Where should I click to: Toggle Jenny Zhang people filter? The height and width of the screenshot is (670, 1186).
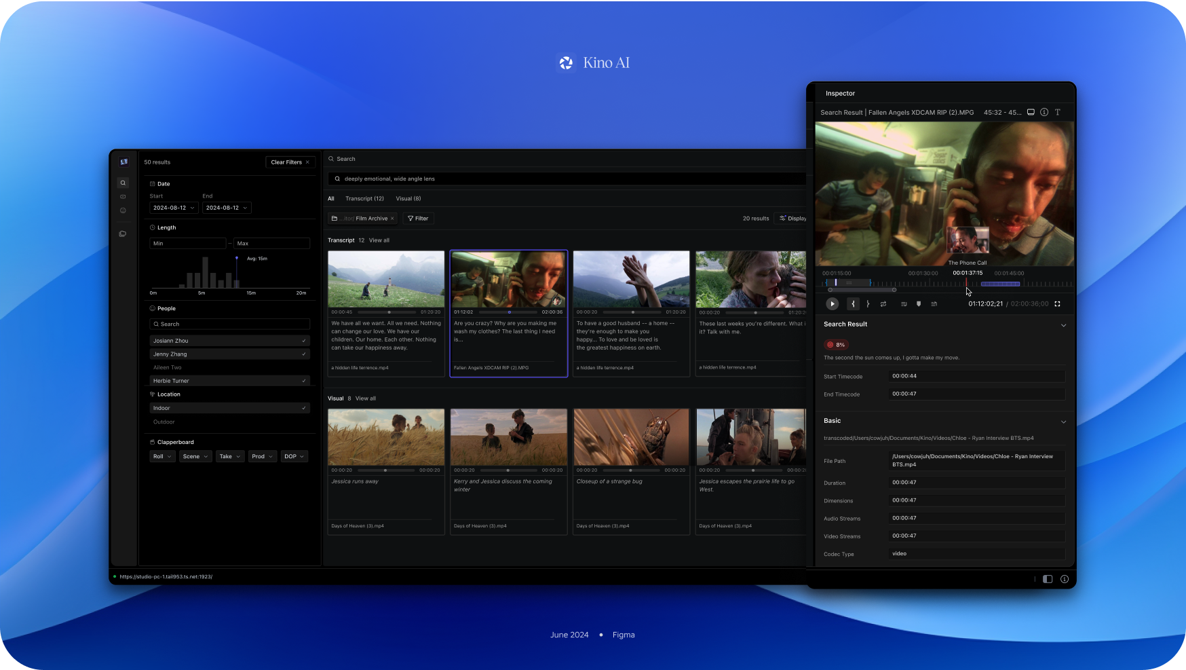(x=229, y=354)
